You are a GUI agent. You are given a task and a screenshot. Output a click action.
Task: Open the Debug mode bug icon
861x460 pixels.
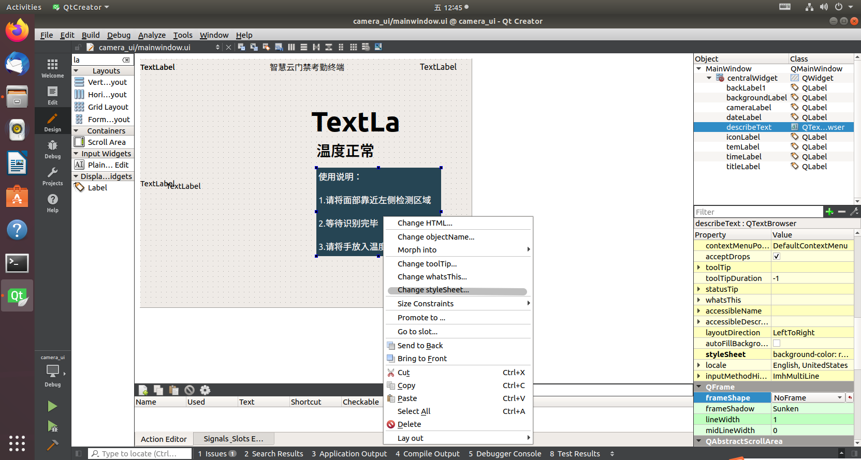pos(52,149)
